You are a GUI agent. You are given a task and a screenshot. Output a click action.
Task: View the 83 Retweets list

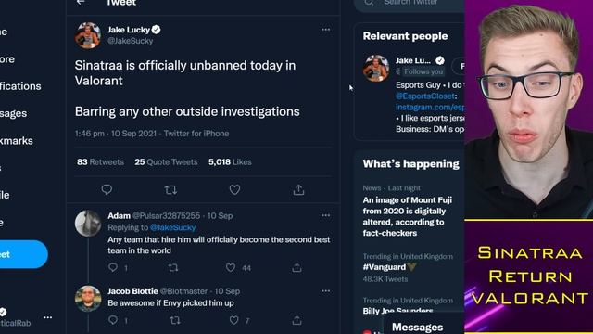100,162
